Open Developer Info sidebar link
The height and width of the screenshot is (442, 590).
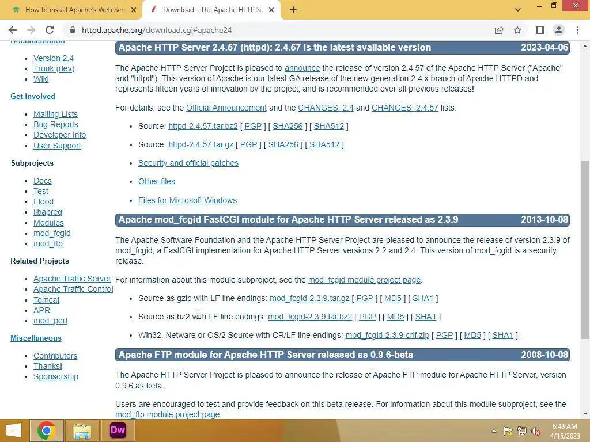(x=59, y=135)
